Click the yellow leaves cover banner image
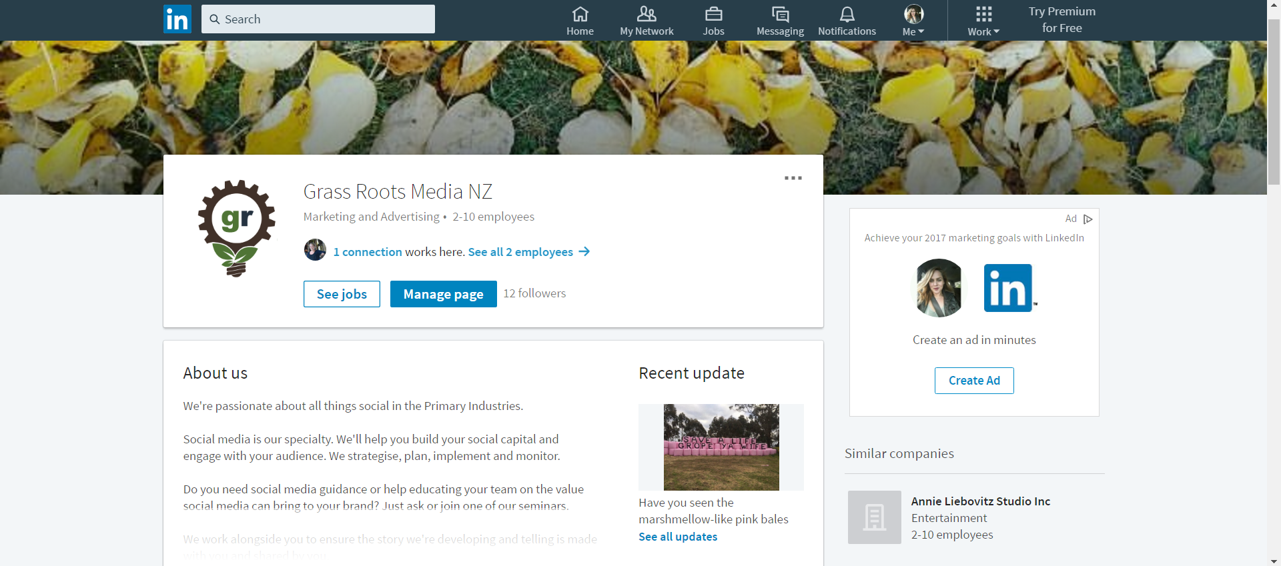 pos(633,97)
